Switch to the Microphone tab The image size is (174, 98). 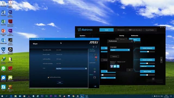[121, 30]
